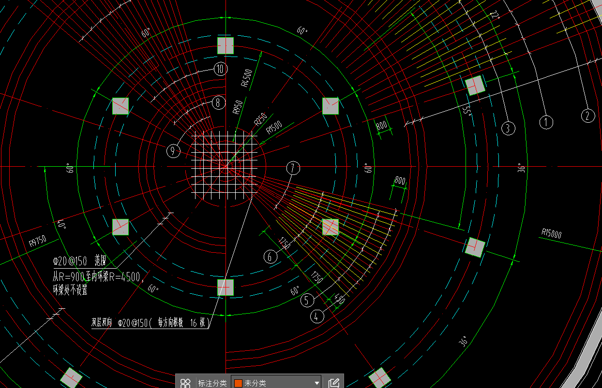Select circled number 1 marker
The width and height of the screenshot is (602, 388).
click(x=546, y=121)
